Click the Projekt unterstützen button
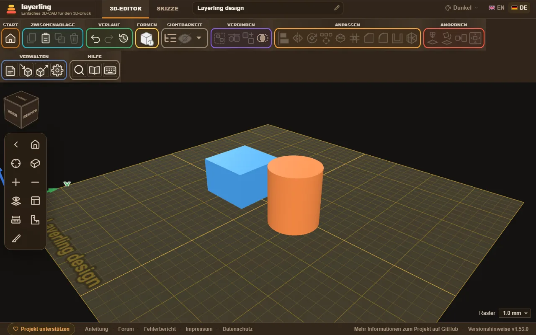 [41, 329]
